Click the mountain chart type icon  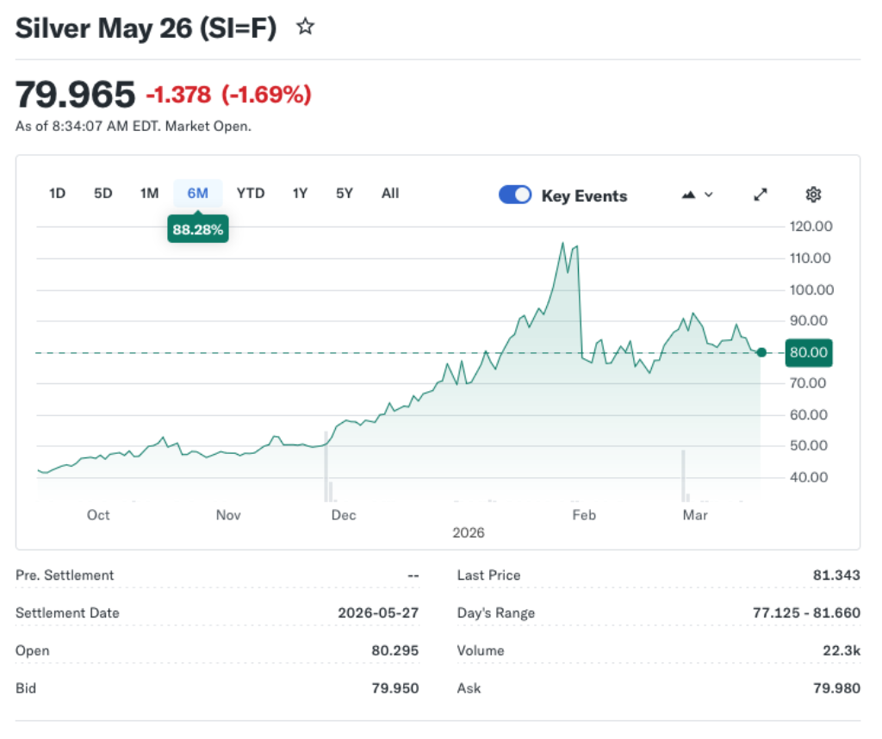coord(688,195)
